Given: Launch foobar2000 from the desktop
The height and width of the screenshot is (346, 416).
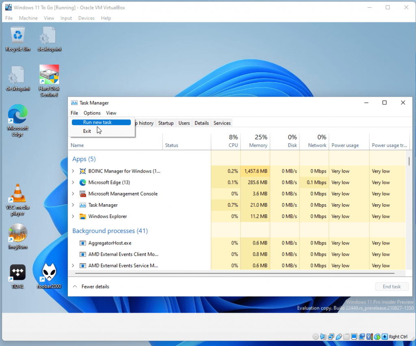Looking at the screenshot, I should point(49,273).
